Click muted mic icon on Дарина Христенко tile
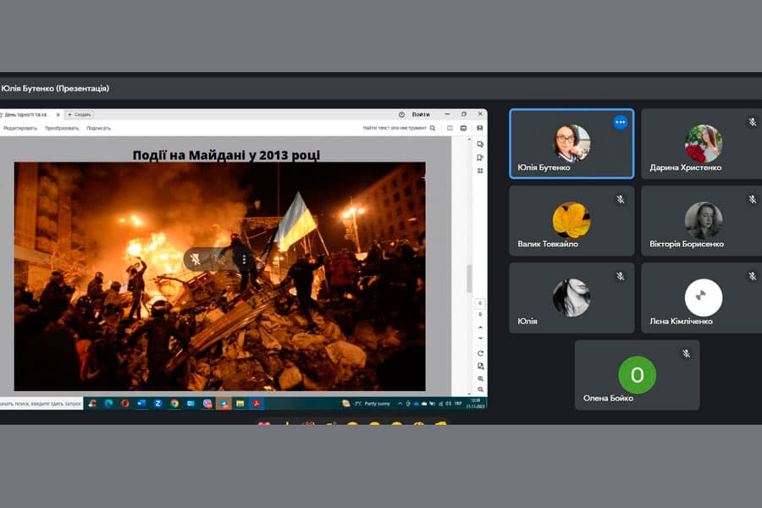This screenshot has height=508, width=762. tap(752, 123)
